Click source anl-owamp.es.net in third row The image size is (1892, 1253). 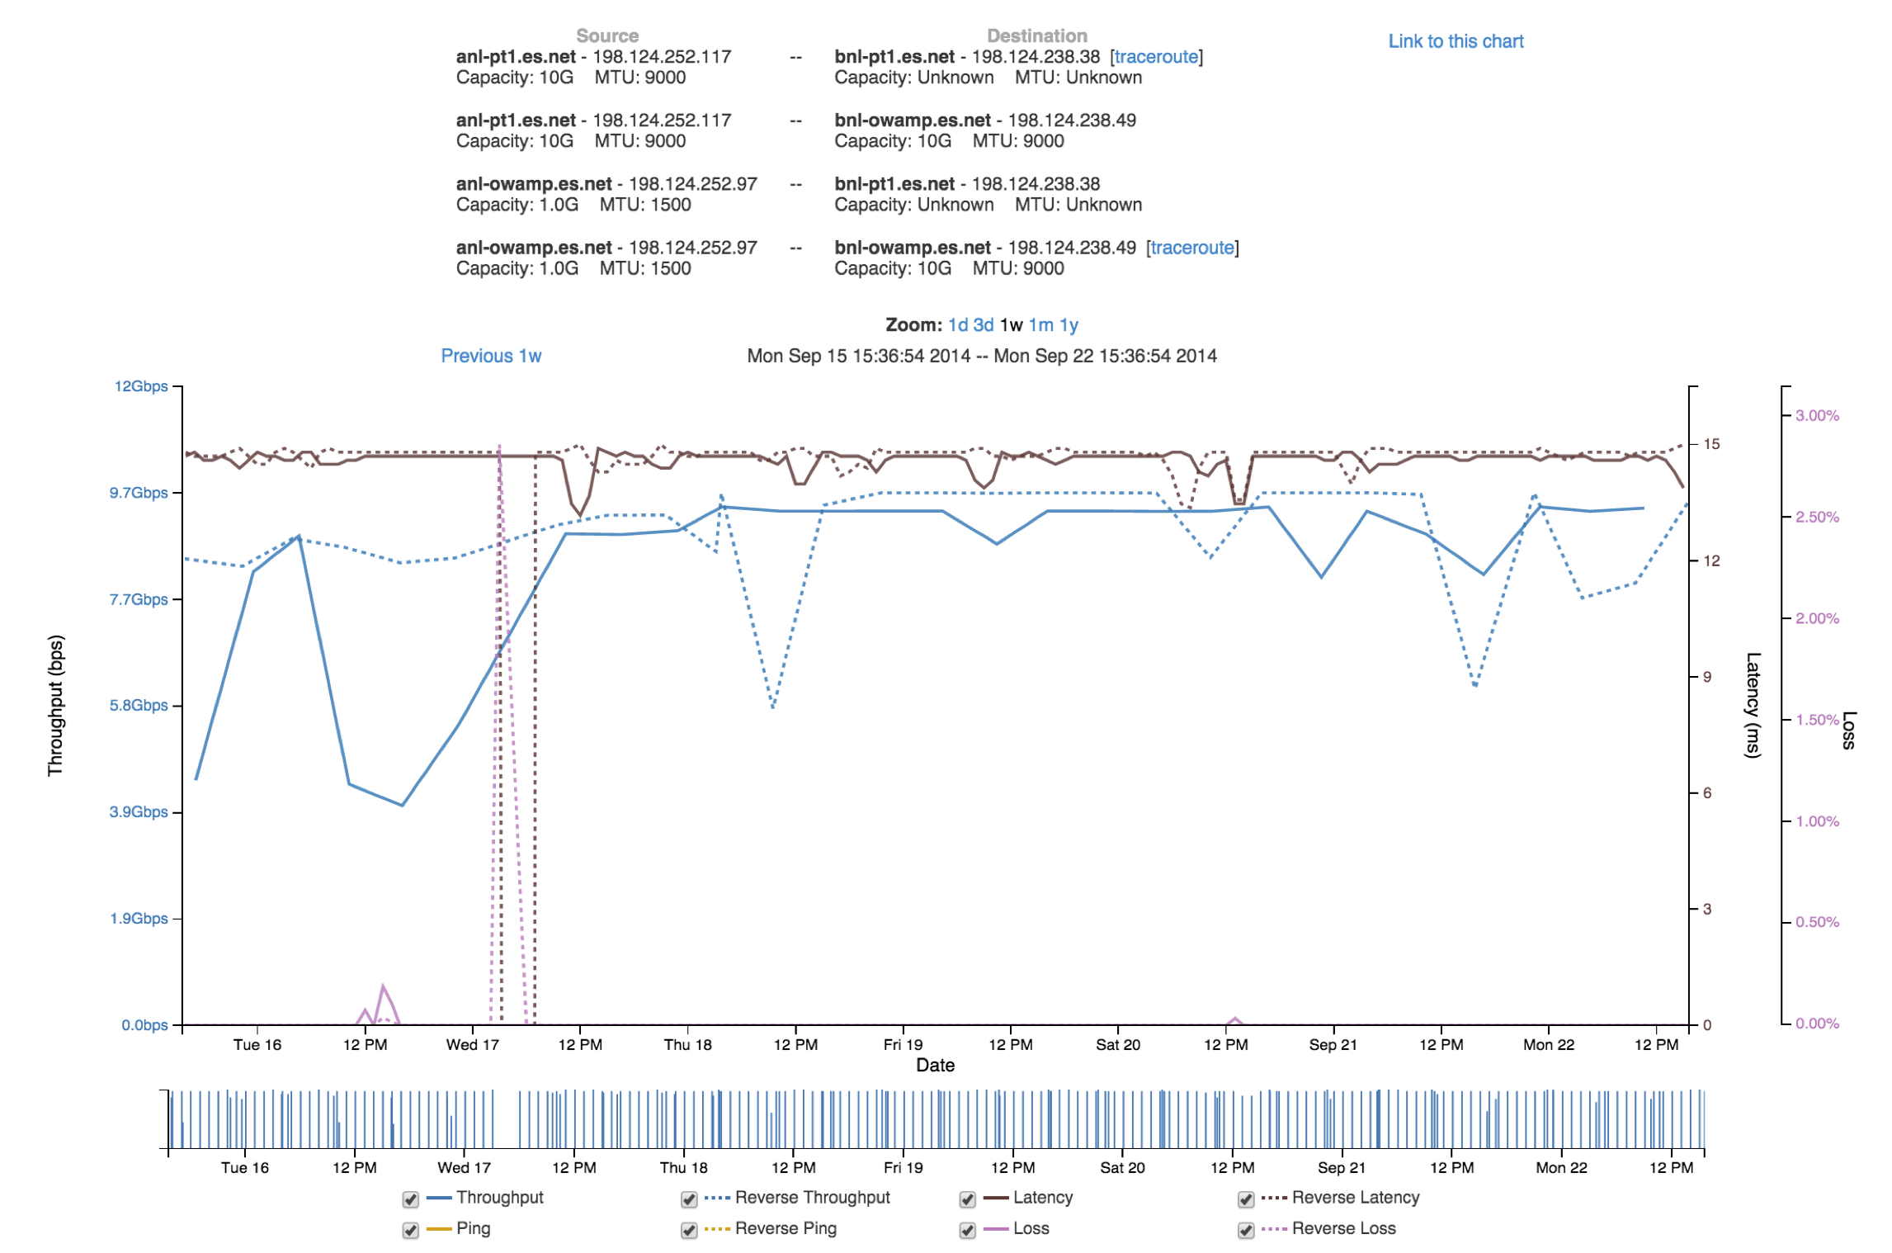click(x=534, y=184)
